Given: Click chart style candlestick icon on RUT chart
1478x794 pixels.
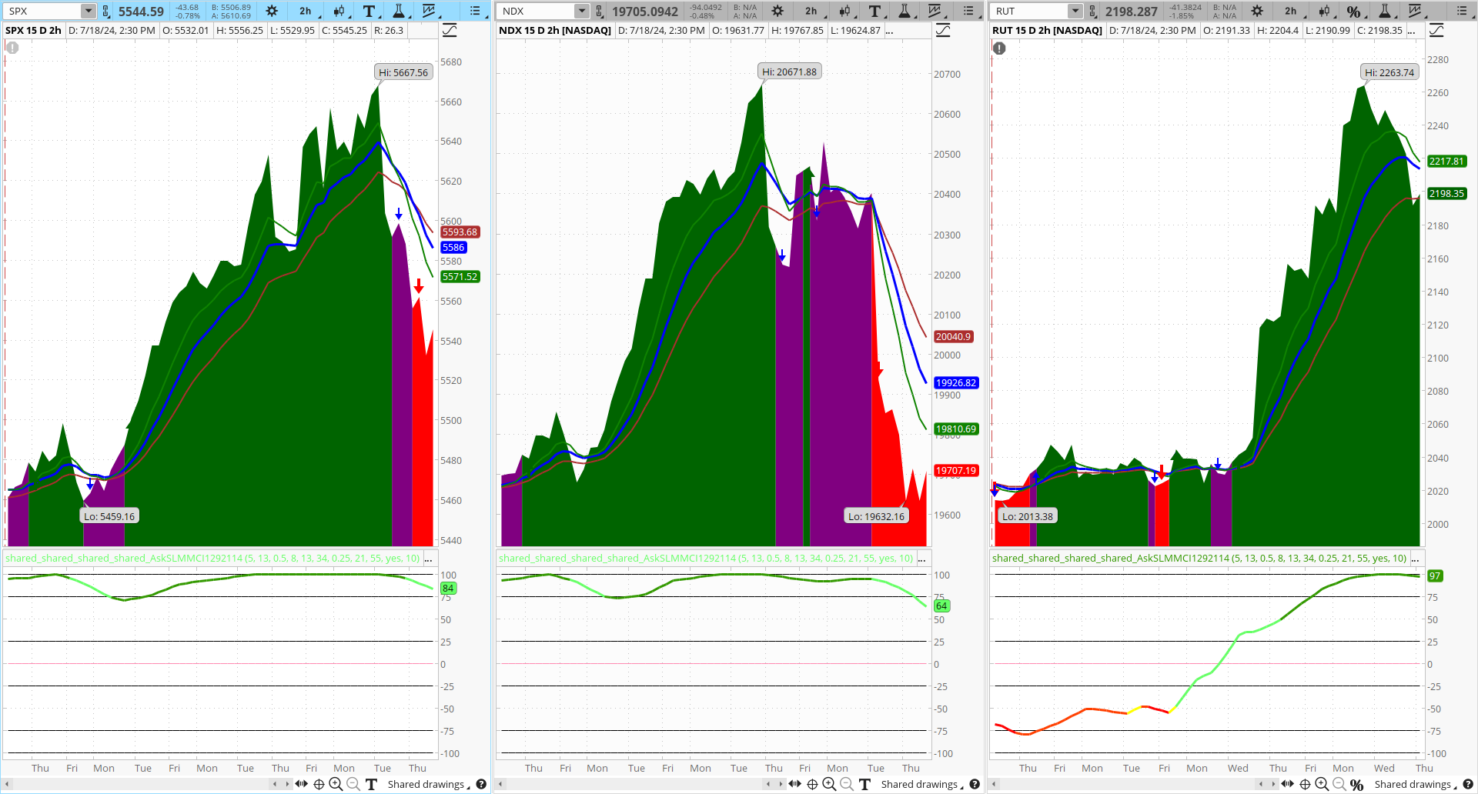Looking at the screenshot, I should [1324, 11].
